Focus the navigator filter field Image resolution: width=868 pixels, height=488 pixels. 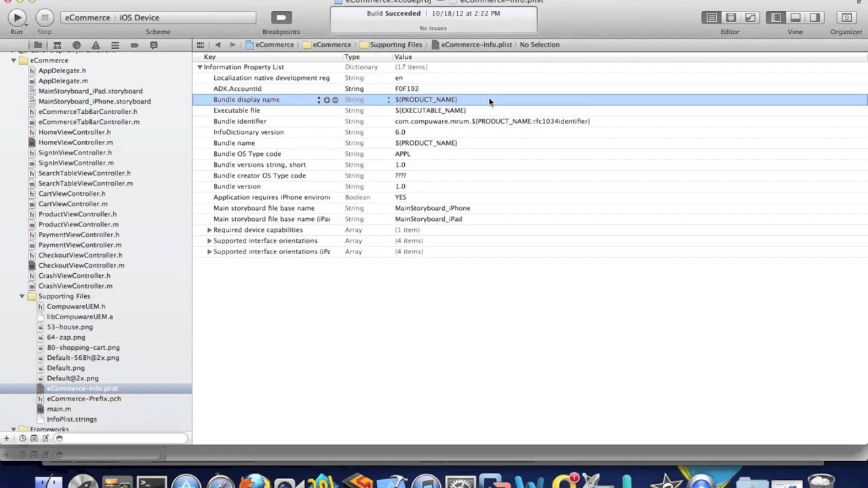coord(121,439)
